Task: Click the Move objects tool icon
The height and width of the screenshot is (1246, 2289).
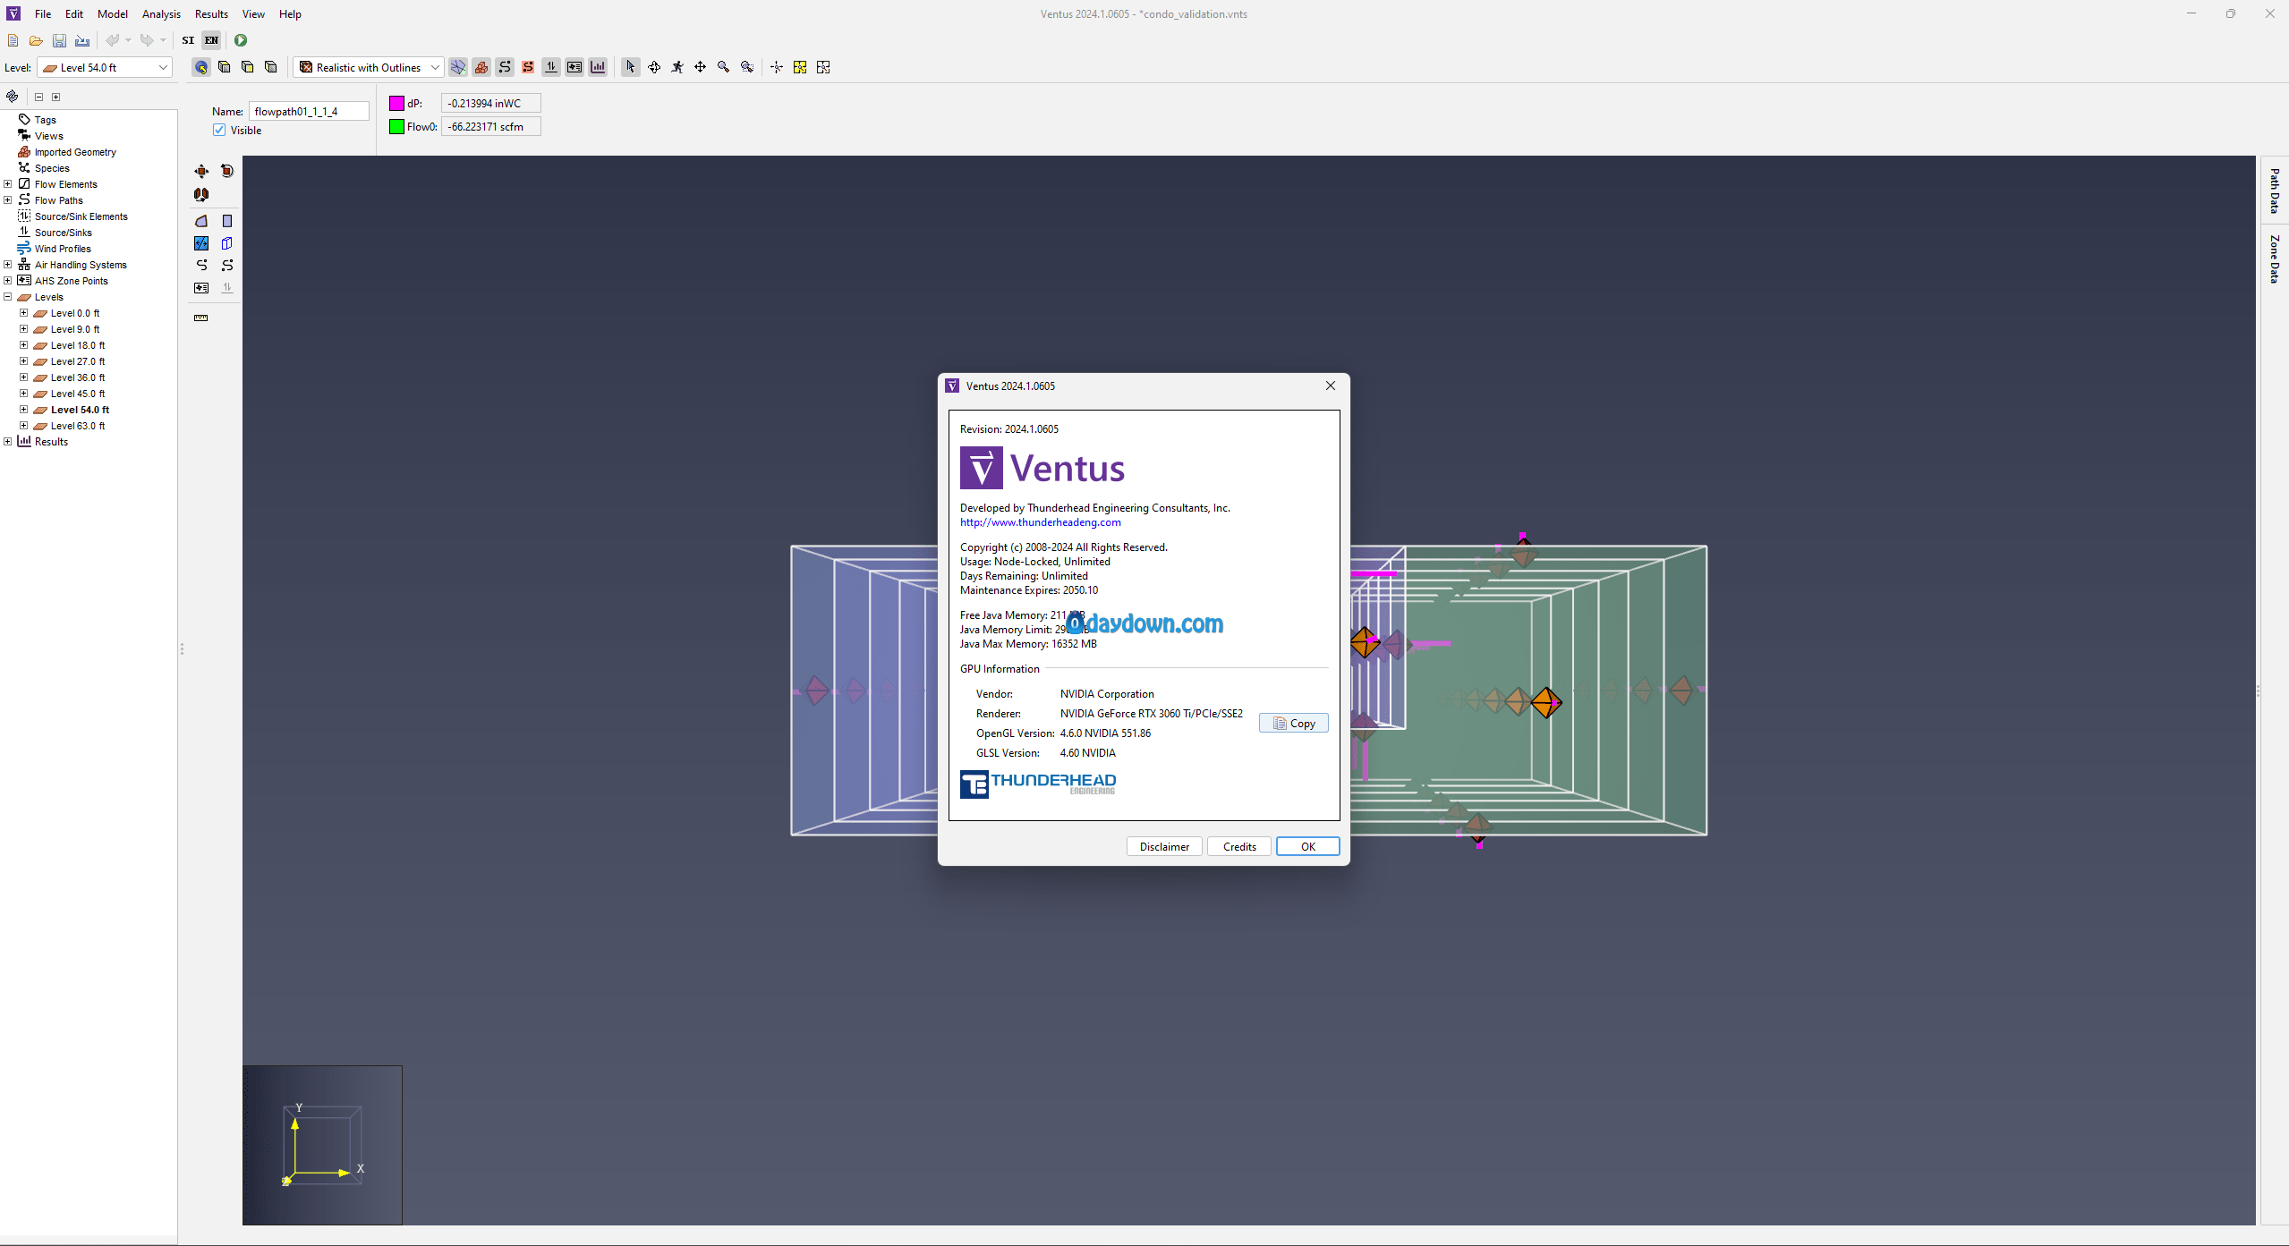Action: pyautogui.click(x=201, y=171)
